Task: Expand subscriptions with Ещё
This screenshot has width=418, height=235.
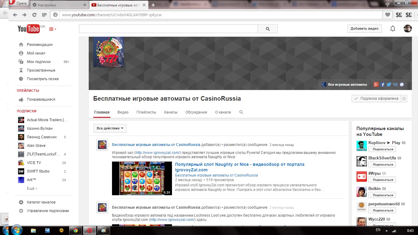Action: coord(32,188)
